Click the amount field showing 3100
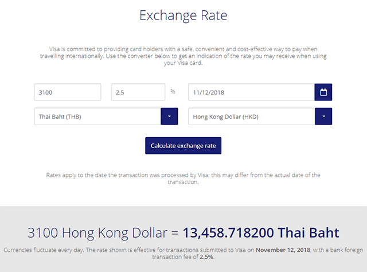Viewport: 367px width, 272px height. [68, 92]
